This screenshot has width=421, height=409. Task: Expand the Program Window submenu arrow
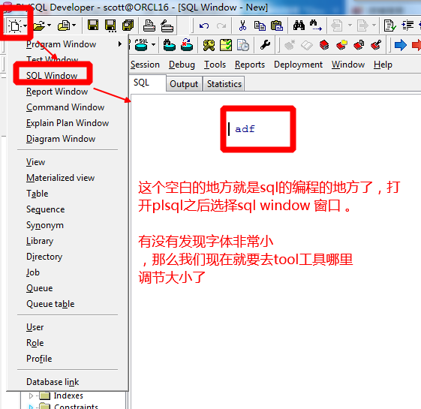[120, 44]
